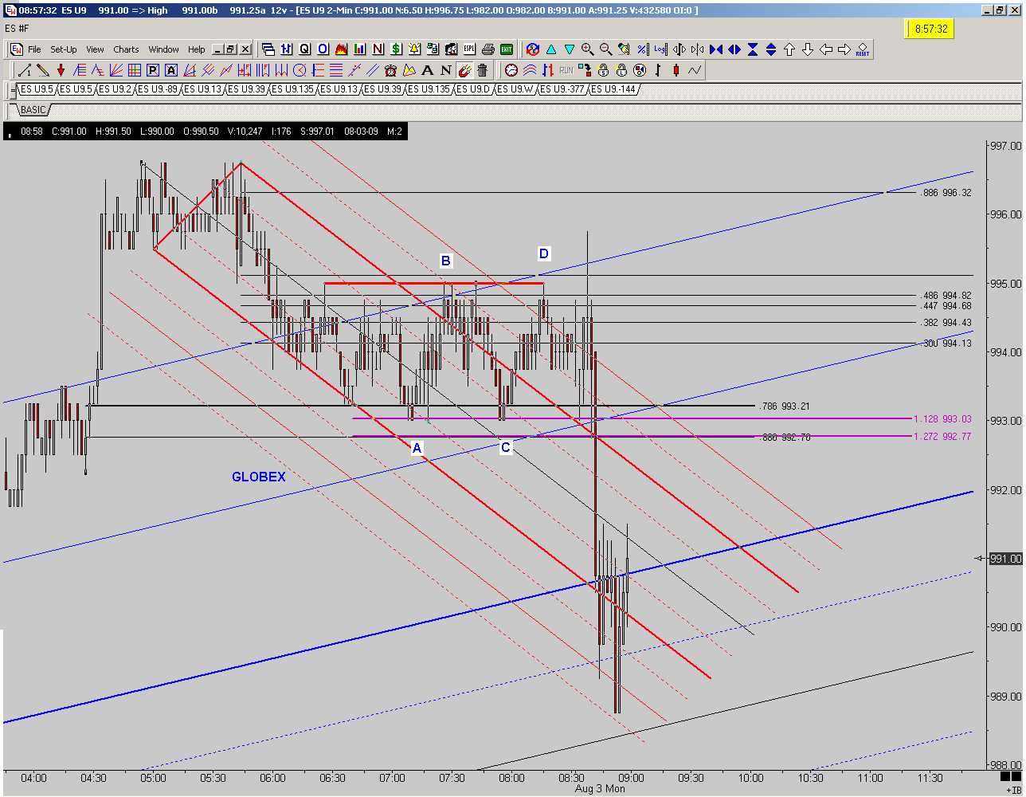Screen dimensions: 1026x797
Task: Open the Q quote window icon
Action: pos(305,49)
